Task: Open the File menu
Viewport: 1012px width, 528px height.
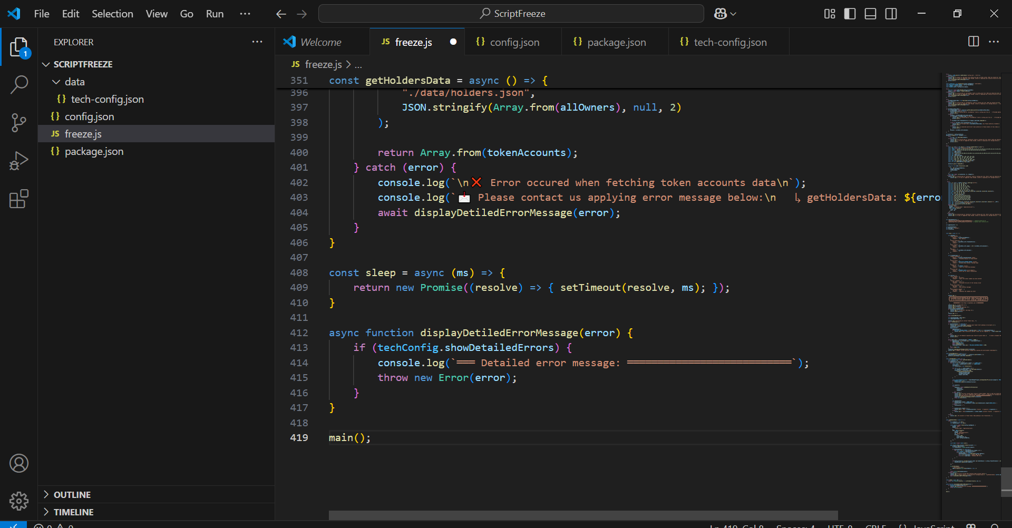Action: pos(42,14)
